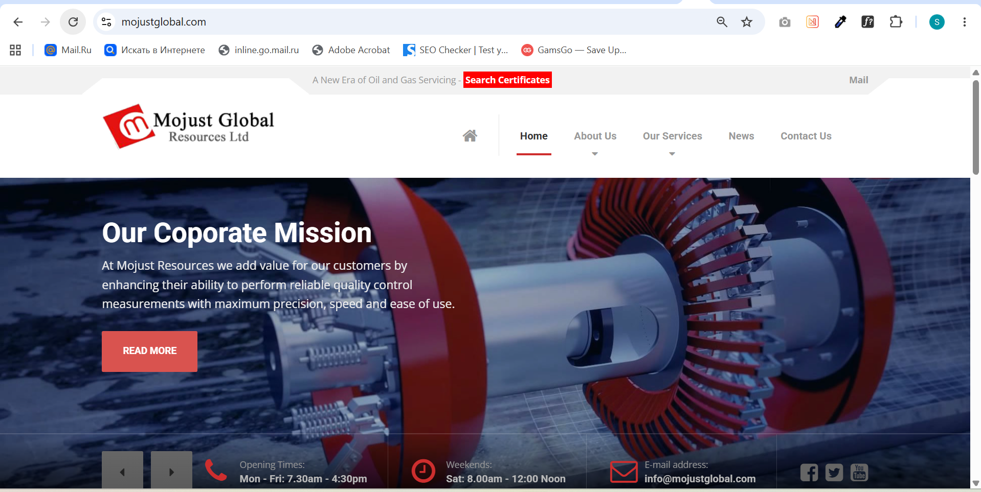The width and height of the screenshot is (981, 492).
Task: Click the zoom magnifier icon in address bar
Action: 722,22
